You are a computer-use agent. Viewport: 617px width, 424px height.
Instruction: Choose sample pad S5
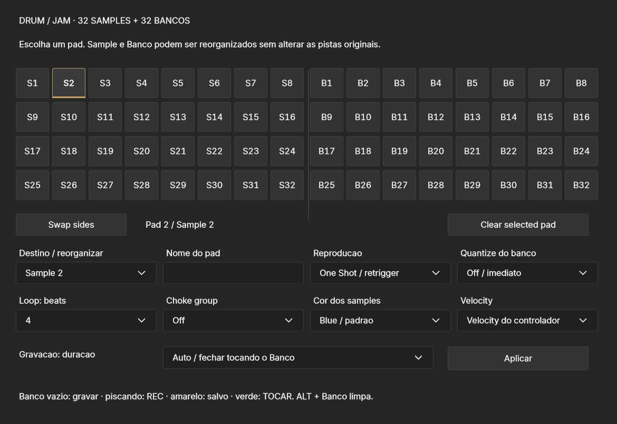click(178, 83)
